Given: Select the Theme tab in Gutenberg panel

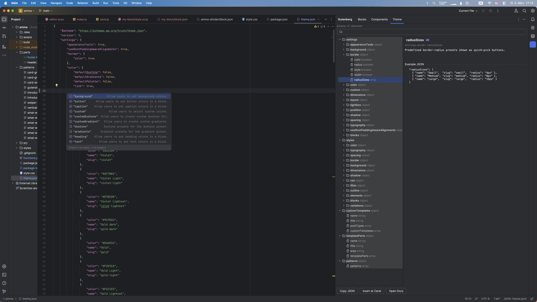Looking at the screenshot, I should pyautogui.click(x=397, y=19).
